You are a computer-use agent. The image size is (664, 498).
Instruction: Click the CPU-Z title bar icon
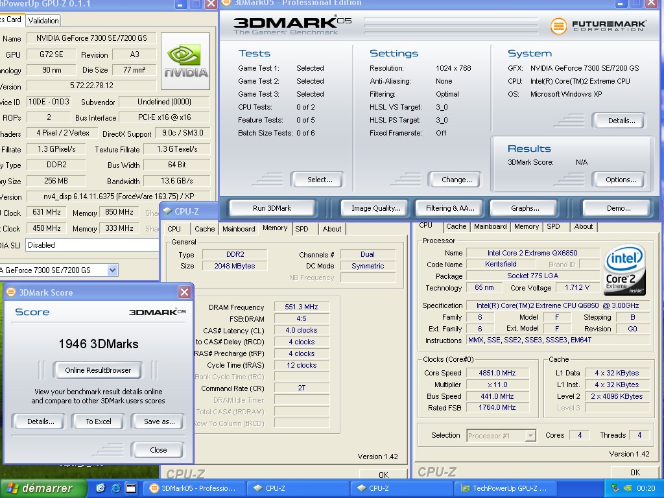(x=167, y=211)
